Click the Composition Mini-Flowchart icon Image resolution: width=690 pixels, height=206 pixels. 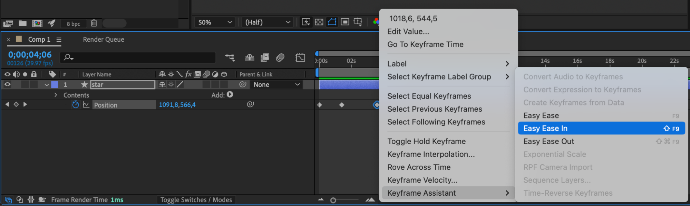point(230,58)
